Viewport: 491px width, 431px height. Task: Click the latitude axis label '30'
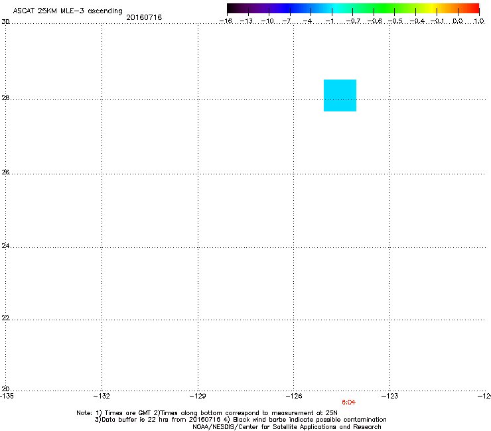click(x=5, y=22)
